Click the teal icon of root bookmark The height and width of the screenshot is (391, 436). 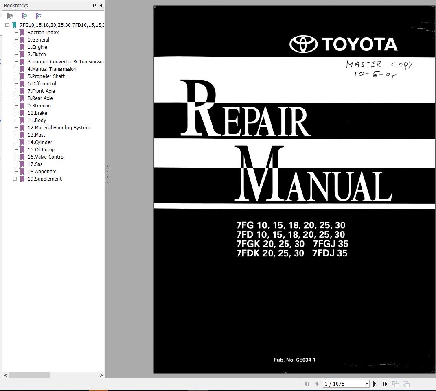[x=15, y=25]
